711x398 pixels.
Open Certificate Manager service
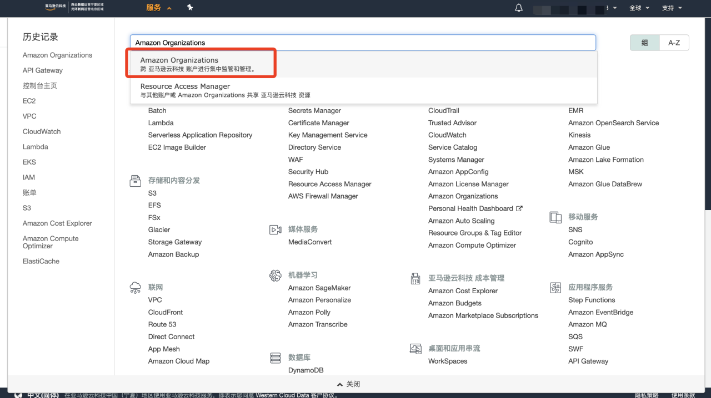pos(319,123)
